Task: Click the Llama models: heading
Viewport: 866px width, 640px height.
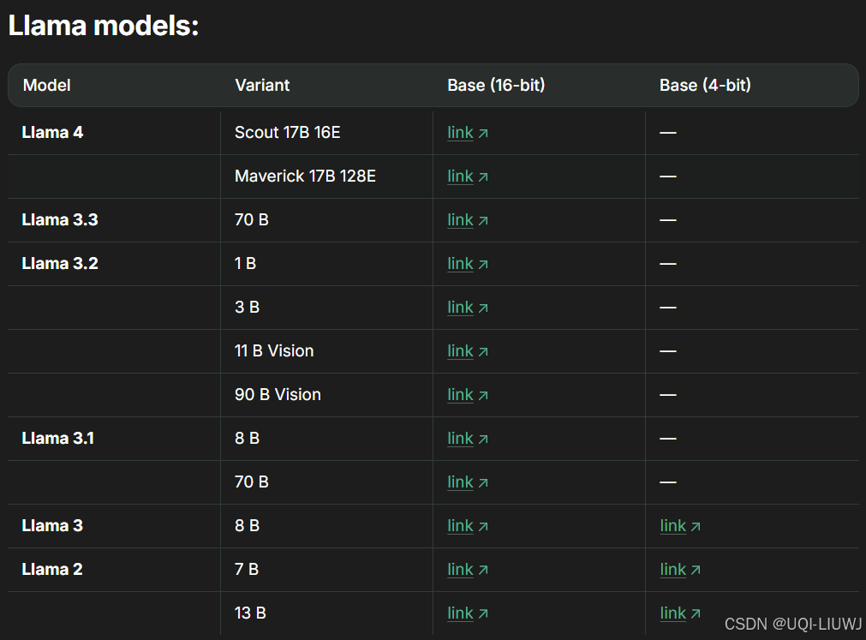Action: pos(104,26)
